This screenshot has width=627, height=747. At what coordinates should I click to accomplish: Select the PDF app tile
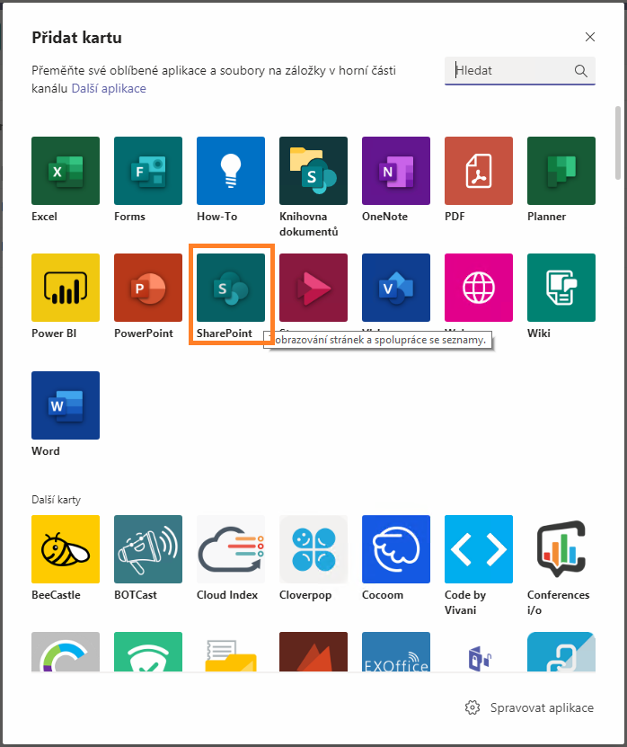click(x=479, y=171)
